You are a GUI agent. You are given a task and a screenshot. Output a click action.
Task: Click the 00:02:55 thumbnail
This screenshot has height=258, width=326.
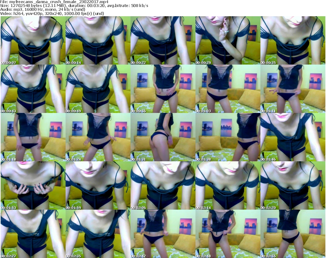click(293, 234)
